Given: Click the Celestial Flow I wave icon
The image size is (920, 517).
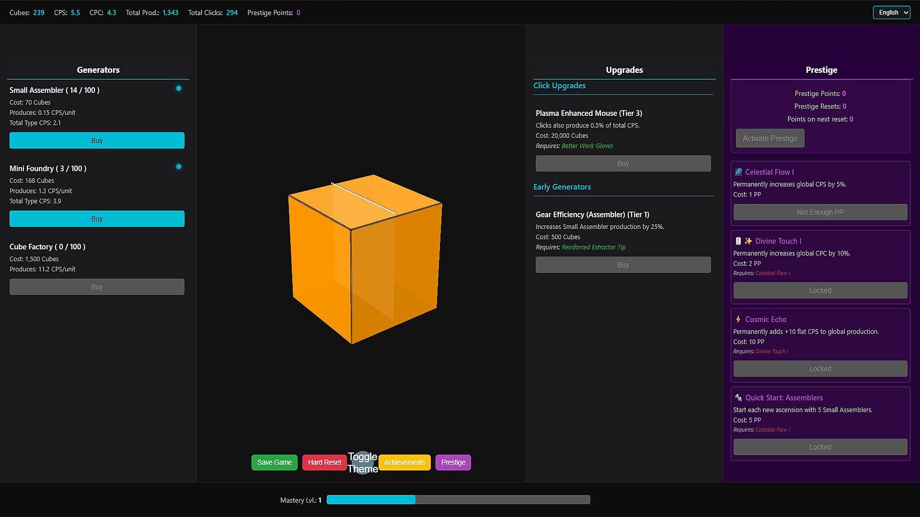Looking at the screenshot, I should point(738,172).
